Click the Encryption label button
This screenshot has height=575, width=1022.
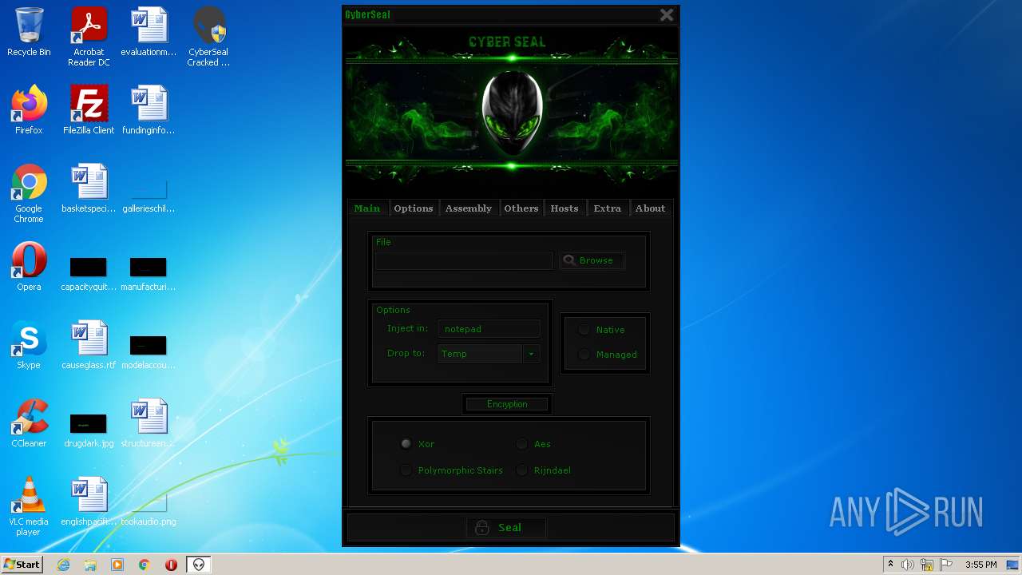(x=507, y=404)
